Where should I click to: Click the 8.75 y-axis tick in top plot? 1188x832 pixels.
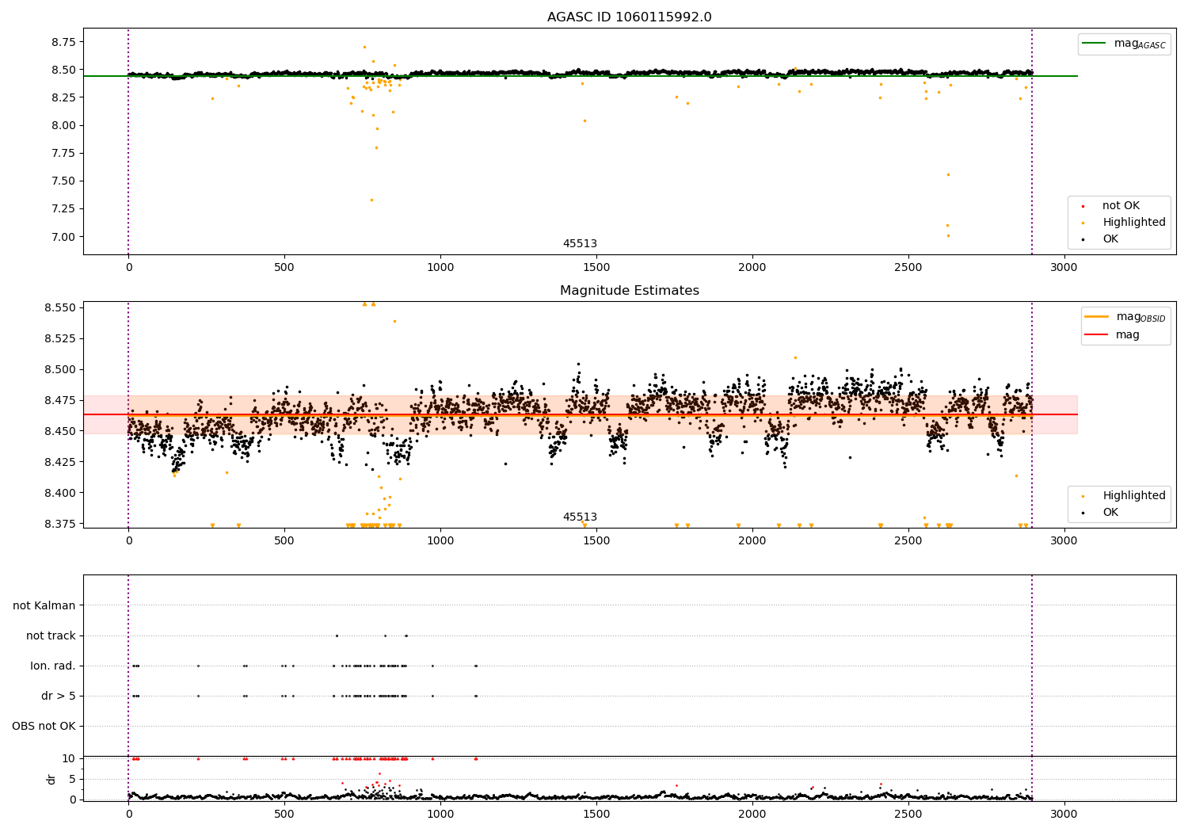point(62,42)
